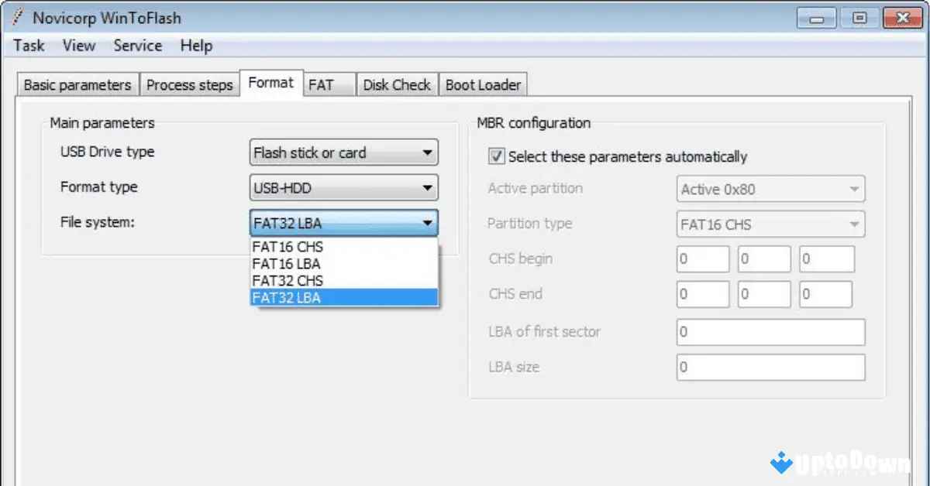Click the LBA of first sector field
930x486 pixels.
point(770,332)
